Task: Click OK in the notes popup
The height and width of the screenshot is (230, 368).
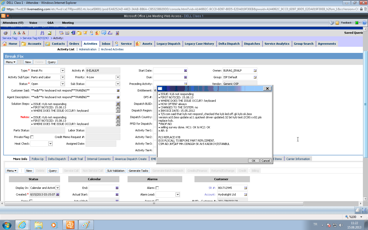Action: click(253, 161)
